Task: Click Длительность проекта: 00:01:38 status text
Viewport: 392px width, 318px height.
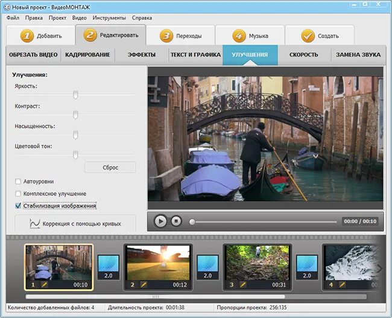Action: (146, 308)
